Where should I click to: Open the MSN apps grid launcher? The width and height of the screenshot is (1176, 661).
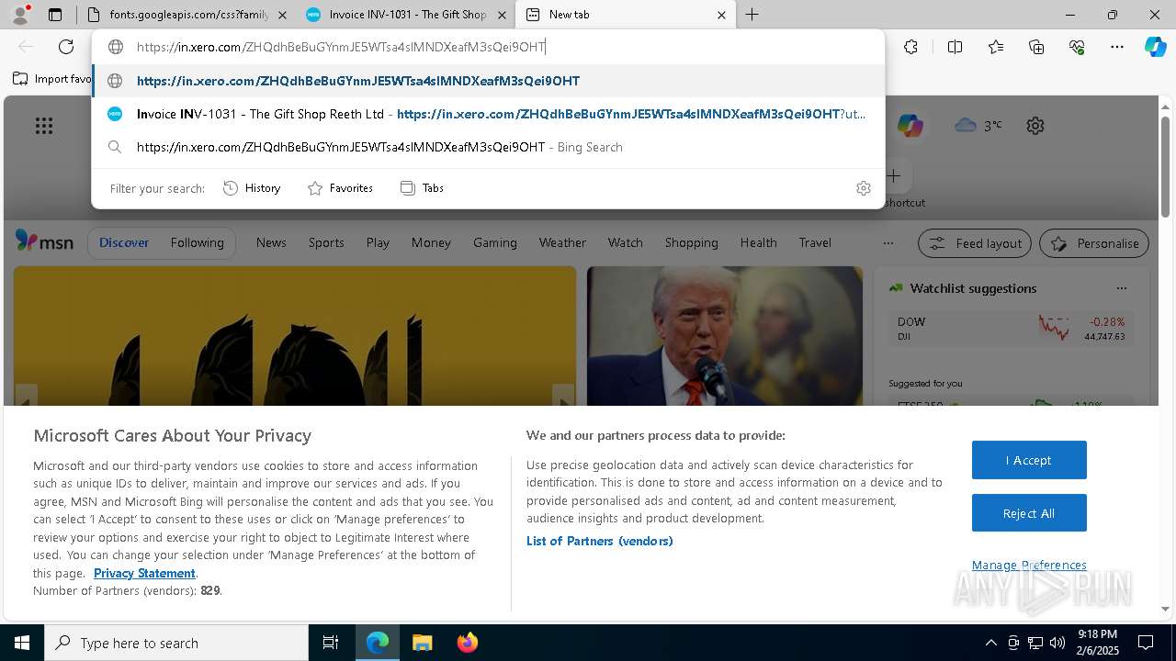point(43,126)
